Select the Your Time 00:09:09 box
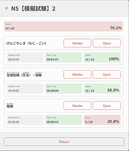The width and height of the screenshot is (129, 151). pos(63,88)
